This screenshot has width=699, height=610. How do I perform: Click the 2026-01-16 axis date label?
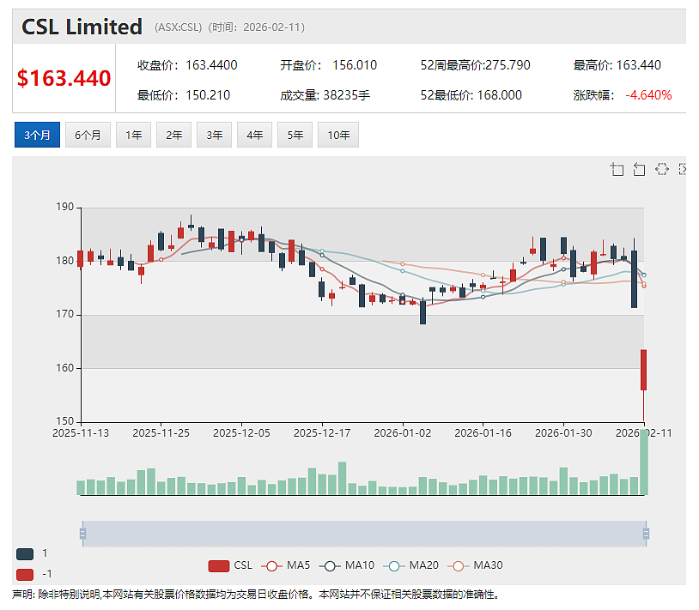483,433
